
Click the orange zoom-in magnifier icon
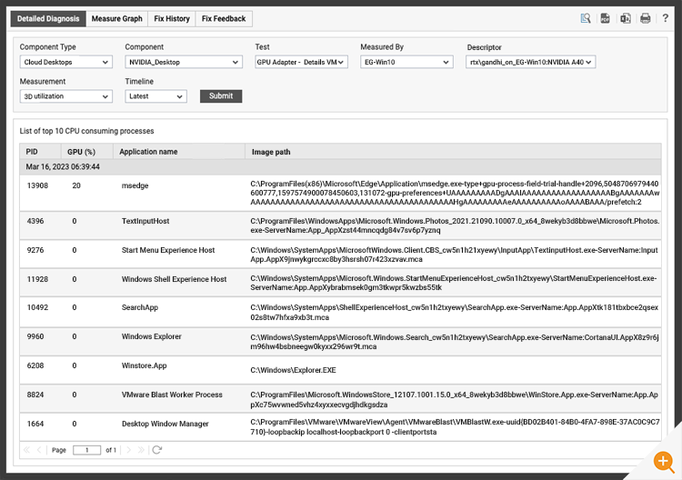[x=664, y=461]
